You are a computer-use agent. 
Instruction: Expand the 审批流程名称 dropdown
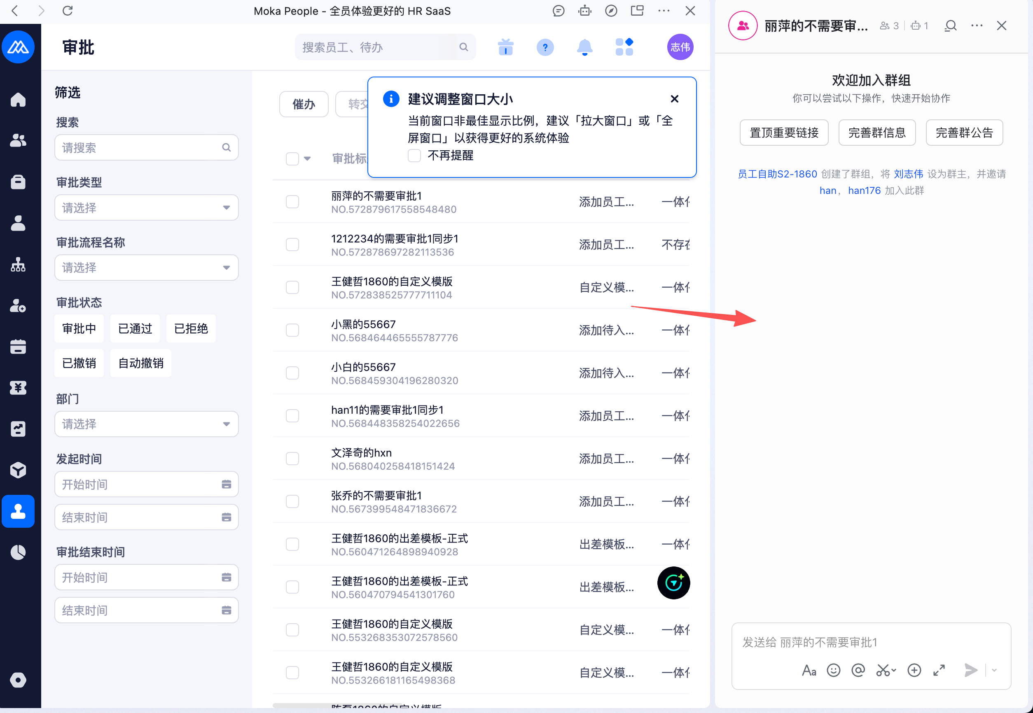click(146, 268)
